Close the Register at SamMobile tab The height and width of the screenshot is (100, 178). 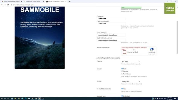point(66,2)
